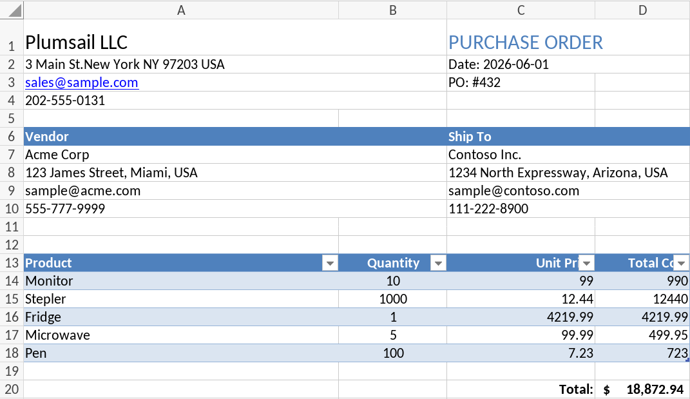Select the unit price 12.44 cell
This screenshot has width=690, height=399.
click(521, 299)
